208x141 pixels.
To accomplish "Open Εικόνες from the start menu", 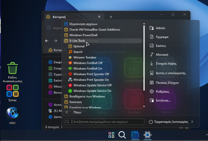I will click(158, 46).
